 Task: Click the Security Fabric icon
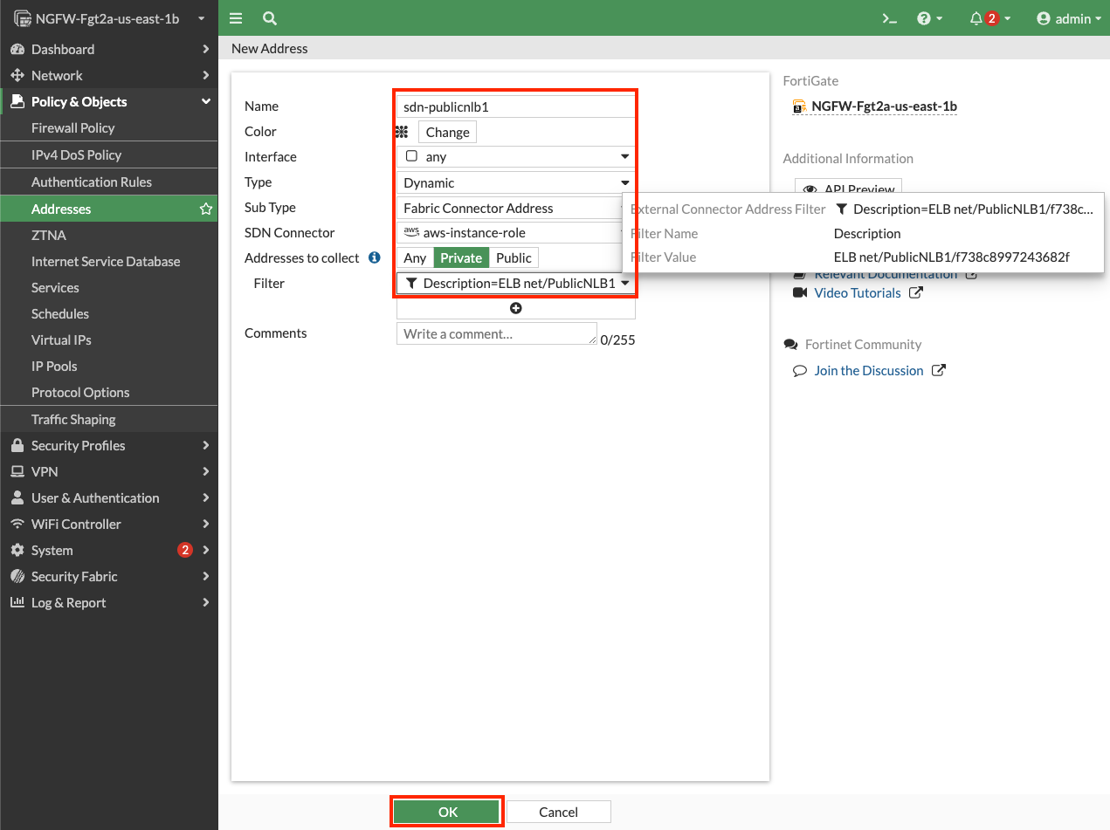(x=17, y=576)
